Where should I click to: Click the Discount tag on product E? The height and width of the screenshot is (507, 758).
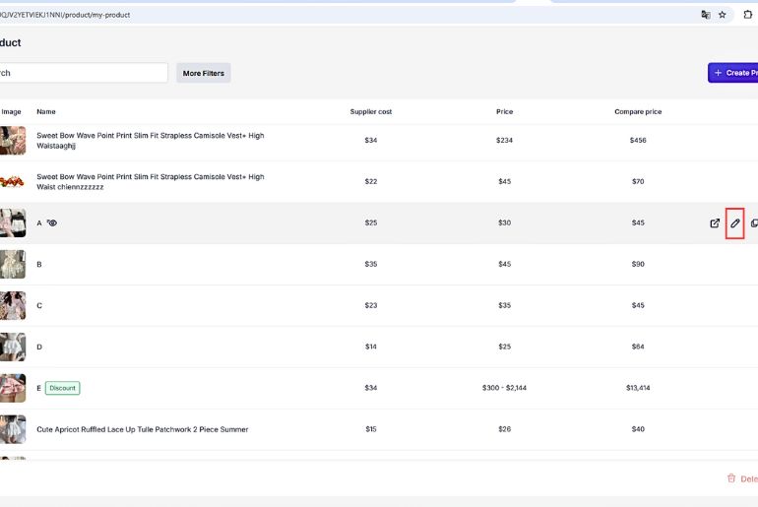tap(62, 388)
